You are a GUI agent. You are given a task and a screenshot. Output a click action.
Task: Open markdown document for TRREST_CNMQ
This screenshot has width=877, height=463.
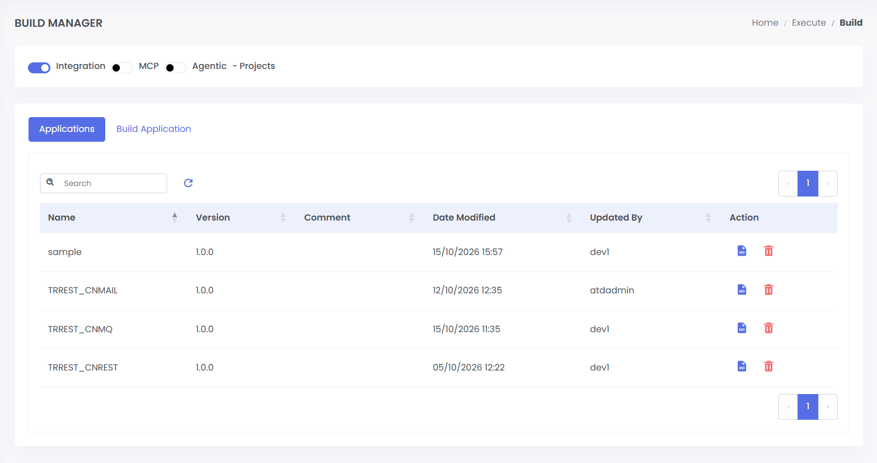[742, 328]
